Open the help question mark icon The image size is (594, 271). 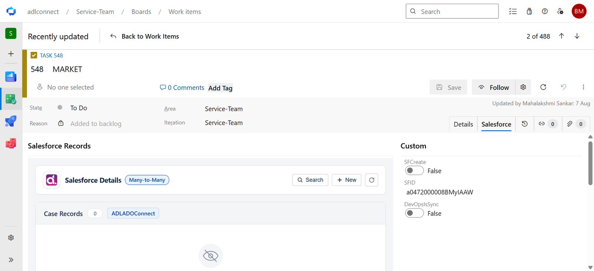click(x=545, y=11)
